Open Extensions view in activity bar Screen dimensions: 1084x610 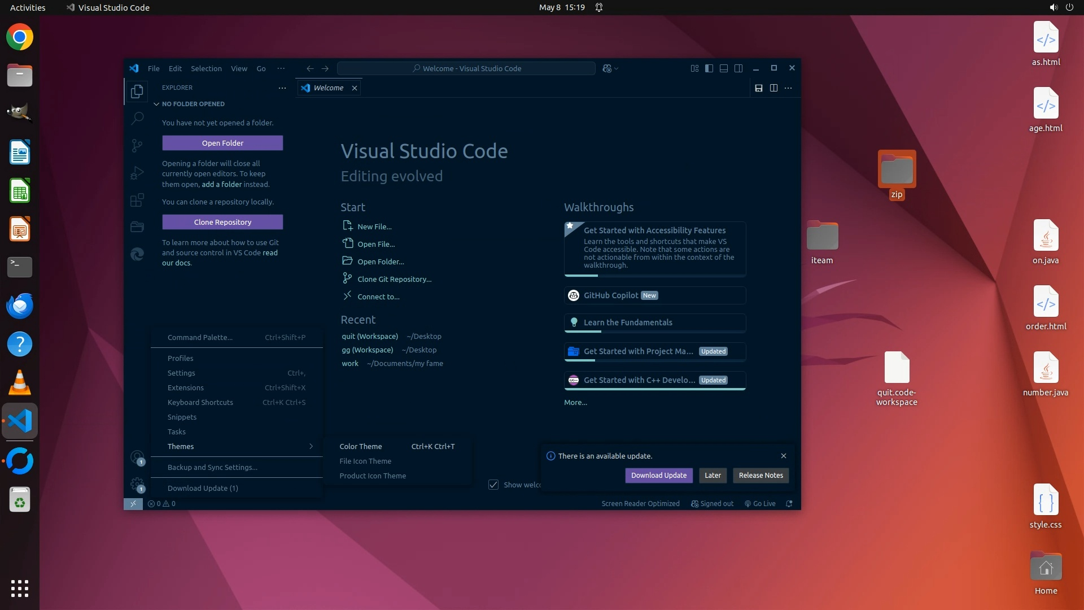coord(137,200)
